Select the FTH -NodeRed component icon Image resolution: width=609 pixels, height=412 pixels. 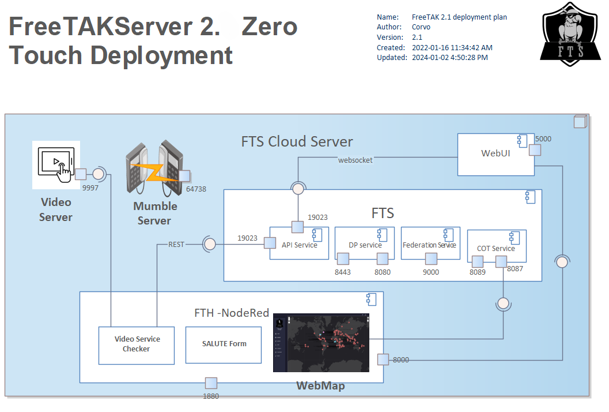click(x=371, y=299)
